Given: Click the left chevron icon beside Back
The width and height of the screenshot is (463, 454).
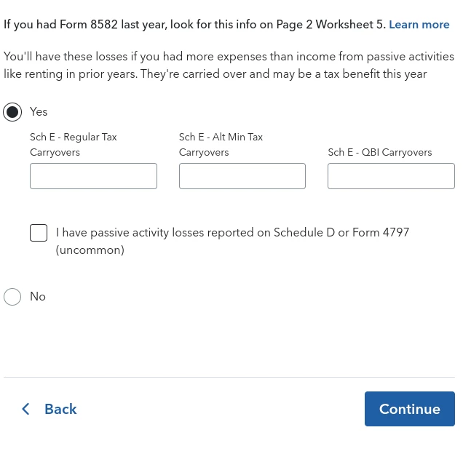Looking at the screenshot, I should coord(25,409).
